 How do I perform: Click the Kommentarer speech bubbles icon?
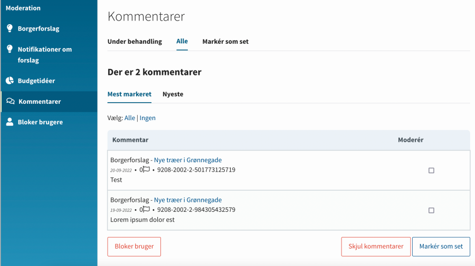click(11, 101)
